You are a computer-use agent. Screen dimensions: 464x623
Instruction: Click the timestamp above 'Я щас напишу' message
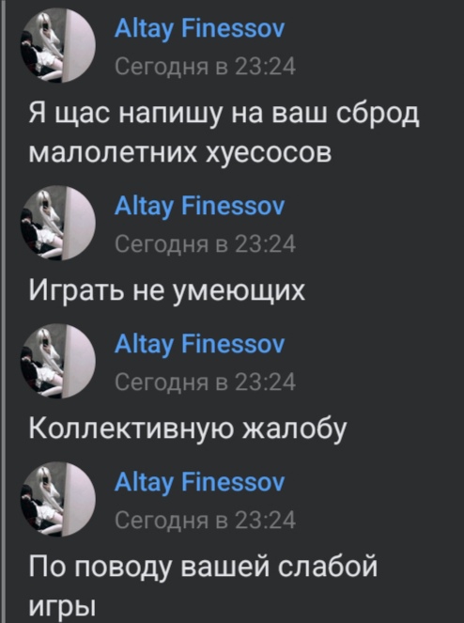[205, 67]
